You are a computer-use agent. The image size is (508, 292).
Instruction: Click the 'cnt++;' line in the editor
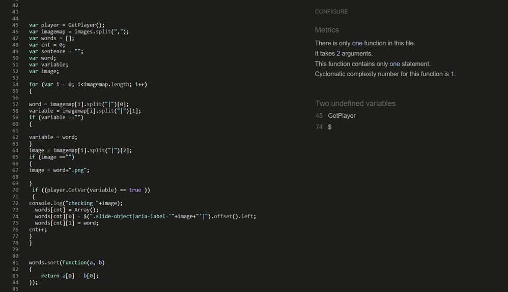[x=38, y=230]
